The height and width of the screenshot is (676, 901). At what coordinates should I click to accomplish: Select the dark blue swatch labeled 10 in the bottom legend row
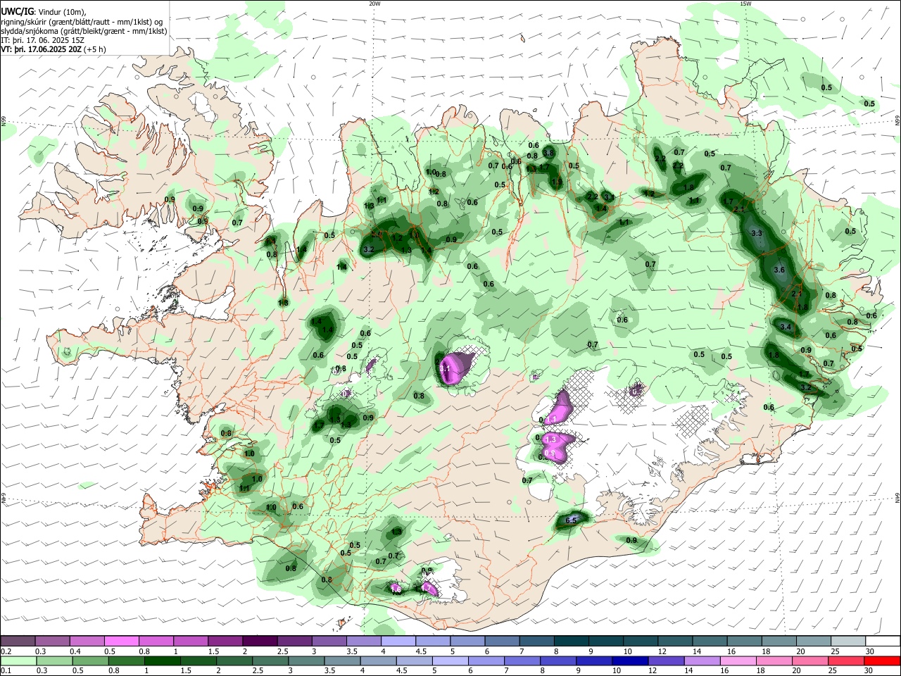point(629,661)
